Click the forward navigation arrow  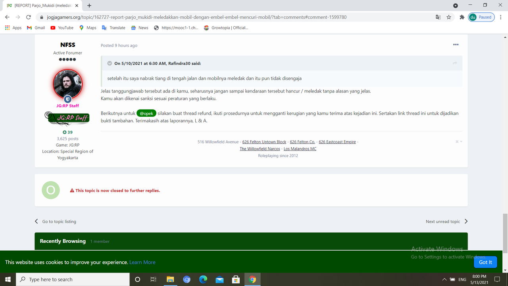tap(18, 17)
